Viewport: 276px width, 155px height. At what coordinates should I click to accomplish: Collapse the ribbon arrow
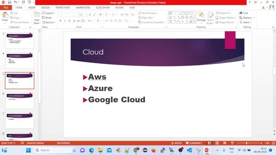pyautogui.click(x=273, y=27)
